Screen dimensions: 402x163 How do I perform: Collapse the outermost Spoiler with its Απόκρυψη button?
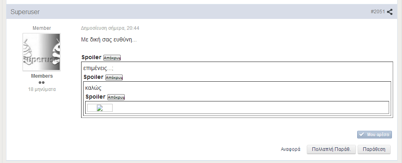coord(112,58)
